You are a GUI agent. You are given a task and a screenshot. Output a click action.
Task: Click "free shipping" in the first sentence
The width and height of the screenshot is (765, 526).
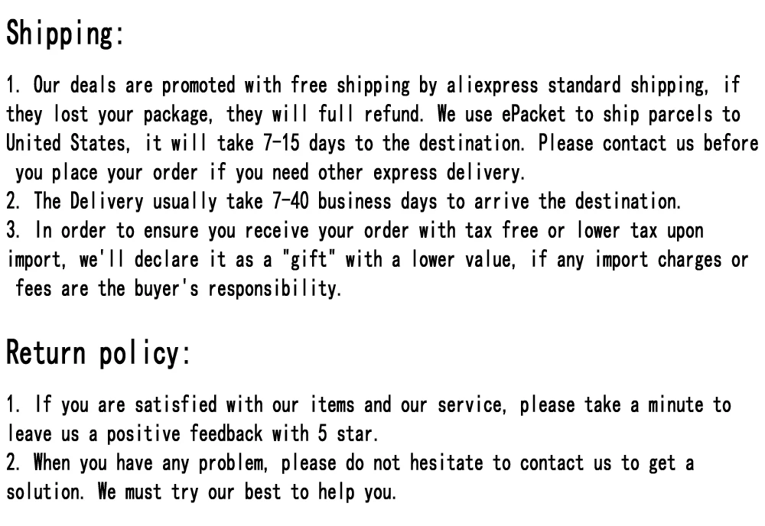(350, 86)
